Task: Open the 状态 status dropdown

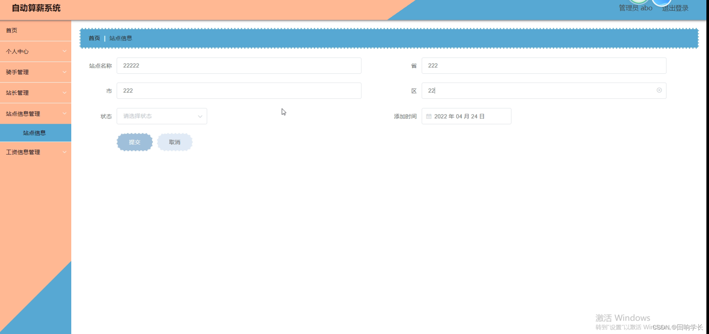Action: coord(161,116)
